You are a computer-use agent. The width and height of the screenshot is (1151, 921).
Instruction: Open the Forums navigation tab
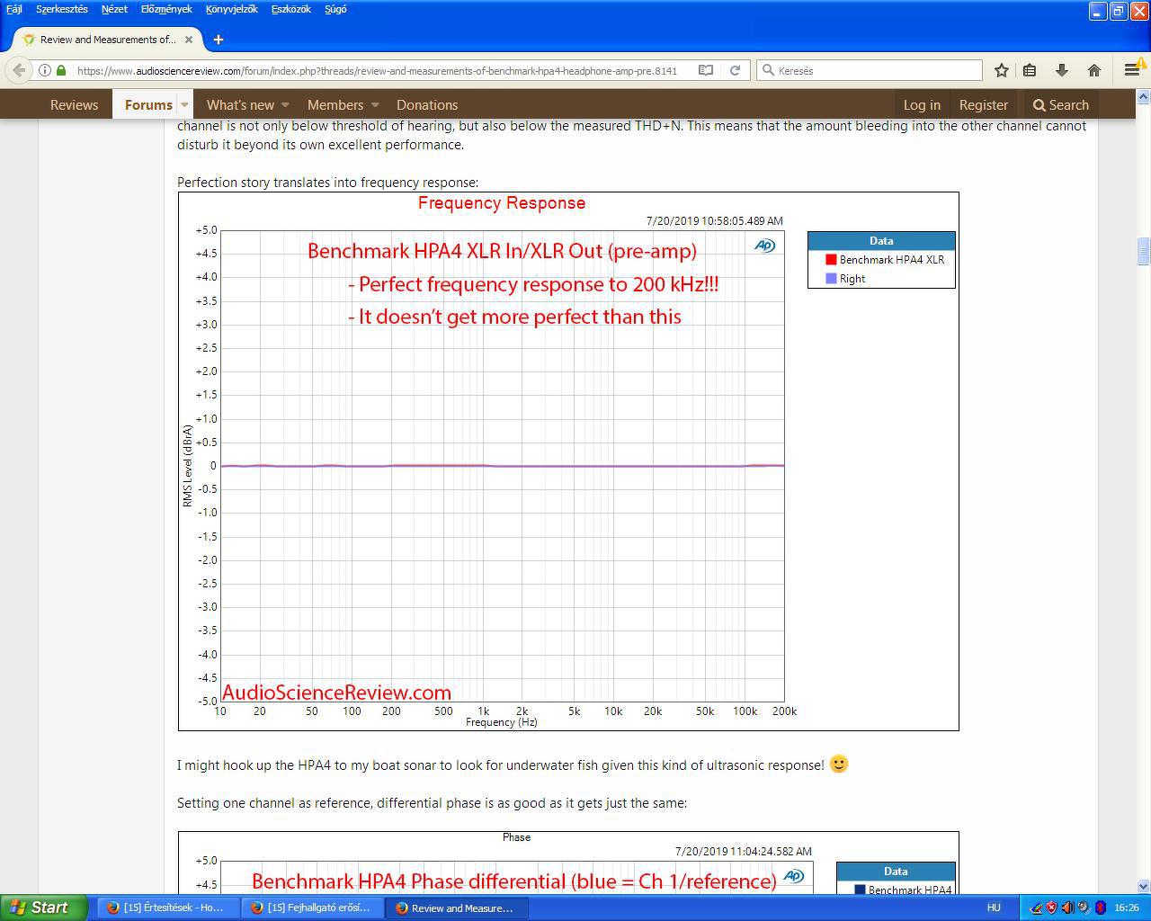coord(148,105)
